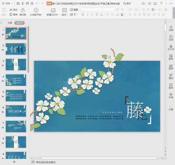This screenshot has height=165, width=175.
Task: Toggle Bold text formatting
Action: [83, 14]
